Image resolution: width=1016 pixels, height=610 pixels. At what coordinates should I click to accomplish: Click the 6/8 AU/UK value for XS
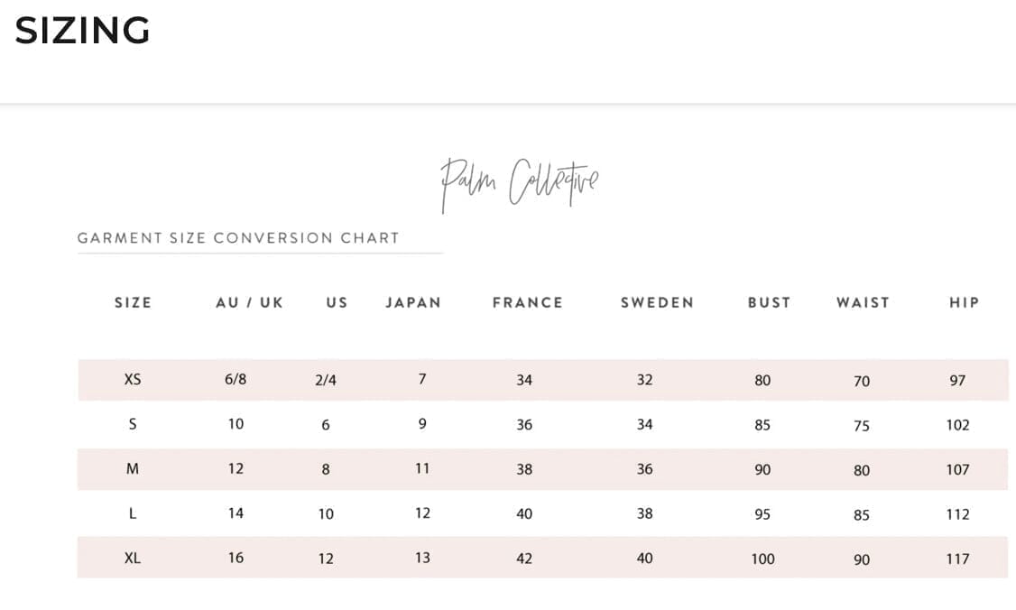(236, 380)
